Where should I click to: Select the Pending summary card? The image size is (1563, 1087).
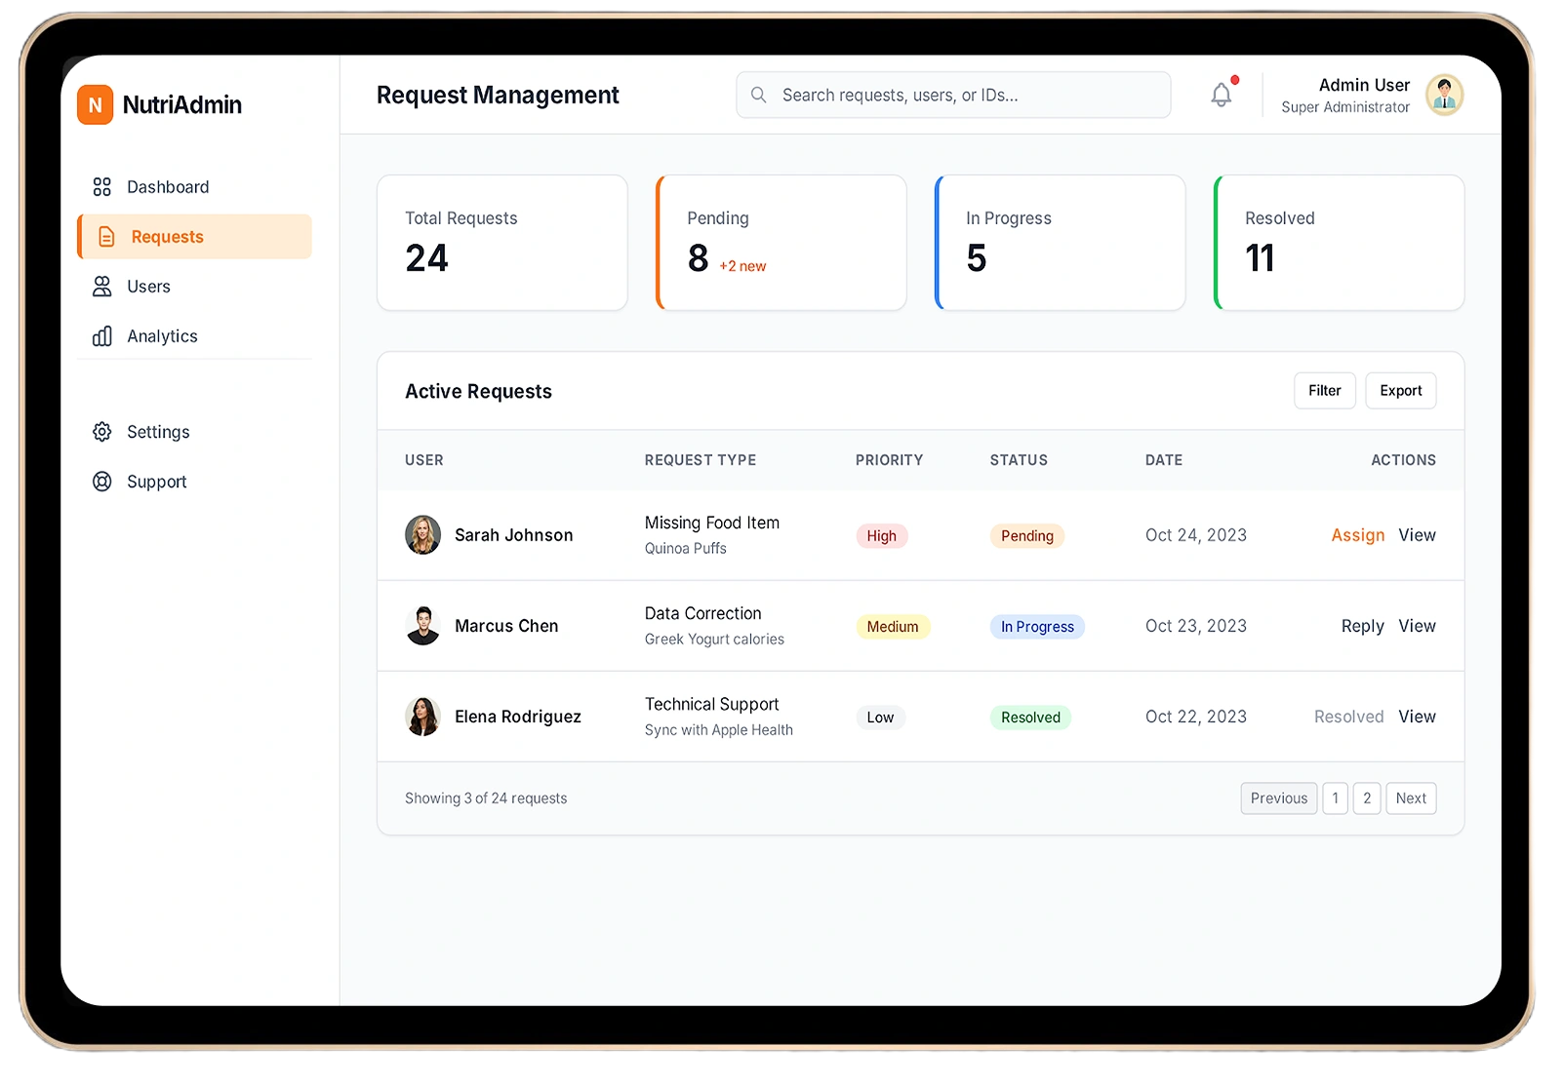[x=781, y=243]
